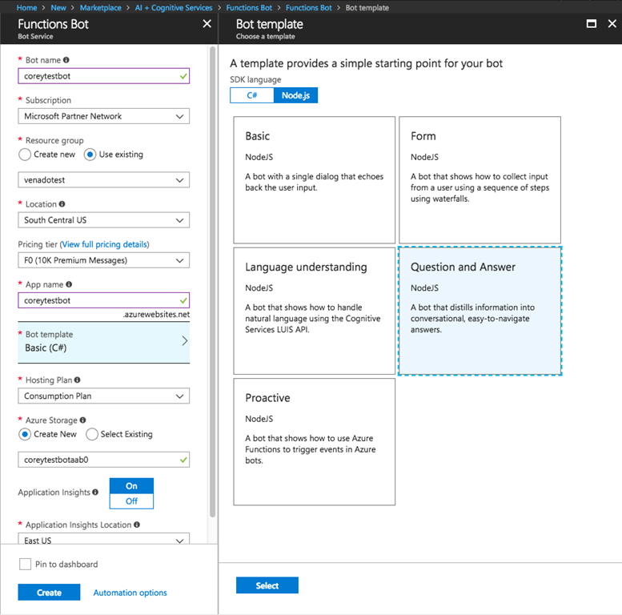Expand the Bot template Basic (C#) selector
The image size is (622, 615).
[103, 342]
